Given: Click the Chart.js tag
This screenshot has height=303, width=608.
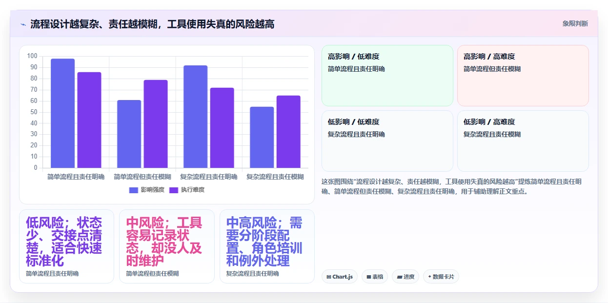Looking at the screenshot, I should tap(340, 277).
